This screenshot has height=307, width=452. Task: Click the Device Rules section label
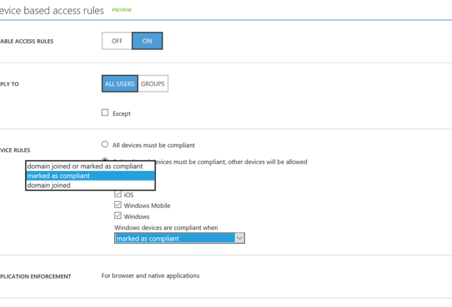pos(15,150)
